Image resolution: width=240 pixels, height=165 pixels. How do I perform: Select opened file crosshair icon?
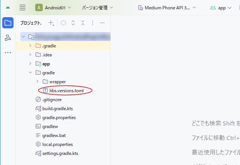[63, 23]
